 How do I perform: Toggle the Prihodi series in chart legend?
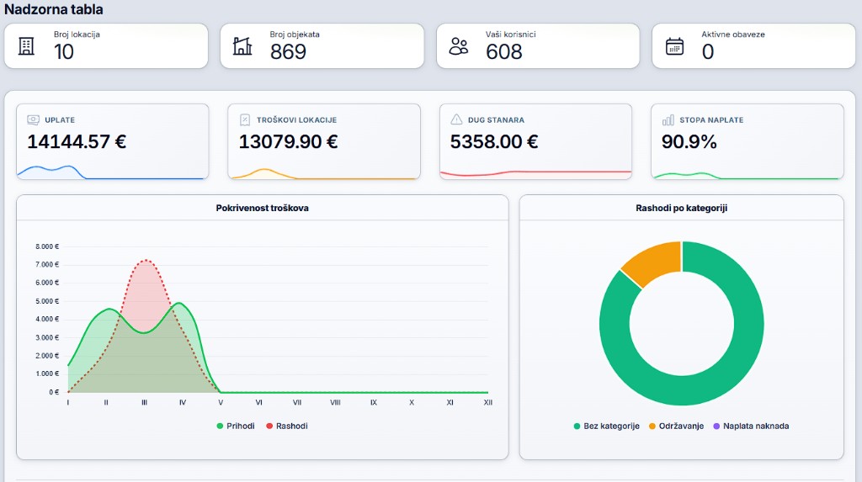click(236, 426)
